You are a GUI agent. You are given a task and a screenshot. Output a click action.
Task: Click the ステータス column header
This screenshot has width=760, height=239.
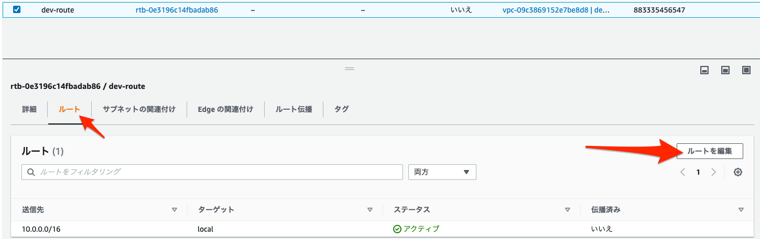pos(412,209)
